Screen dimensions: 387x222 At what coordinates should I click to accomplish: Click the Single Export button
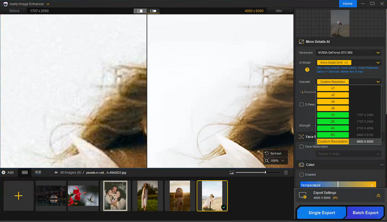point(321,212)
